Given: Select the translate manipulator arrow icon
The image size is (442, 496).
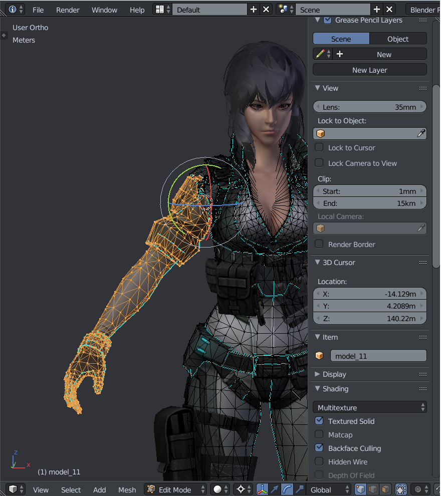Looking at the screenshot, I should 274,489.
